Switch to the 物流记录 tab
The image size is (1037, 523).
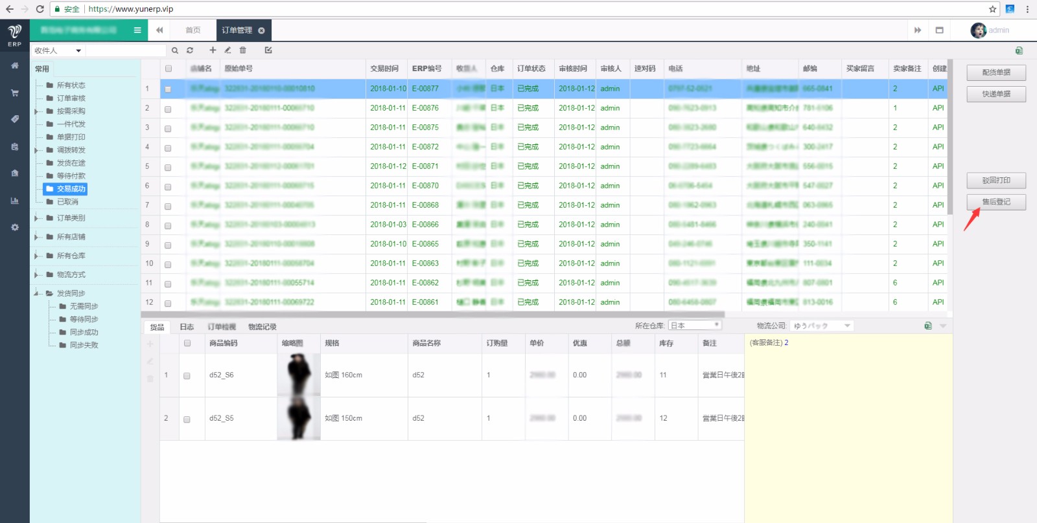pyautogui.click(x=262, y=327)
